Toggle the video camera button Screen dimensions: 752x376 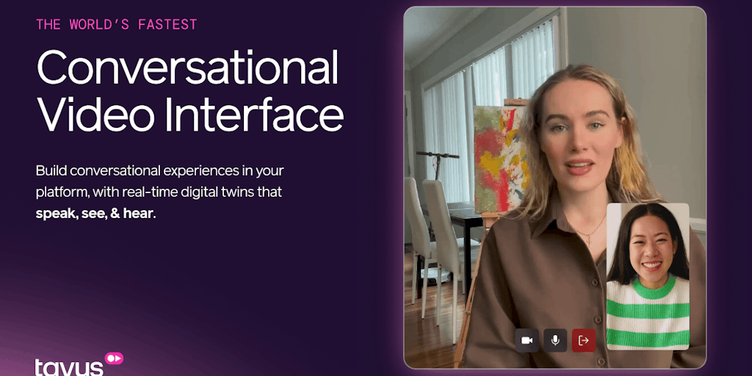click(x=527, y=341)
